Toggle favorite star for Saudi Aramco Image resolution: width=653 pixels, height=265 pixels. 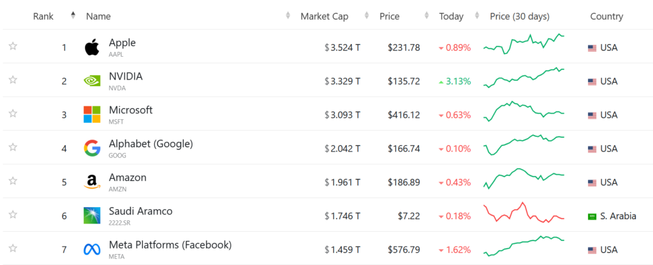tap(13, 215)
